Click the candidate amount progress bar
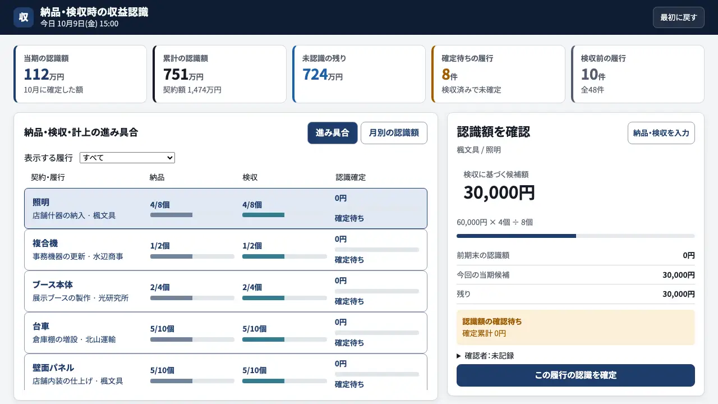The image size is (718, 404). (x=576, y=236)
